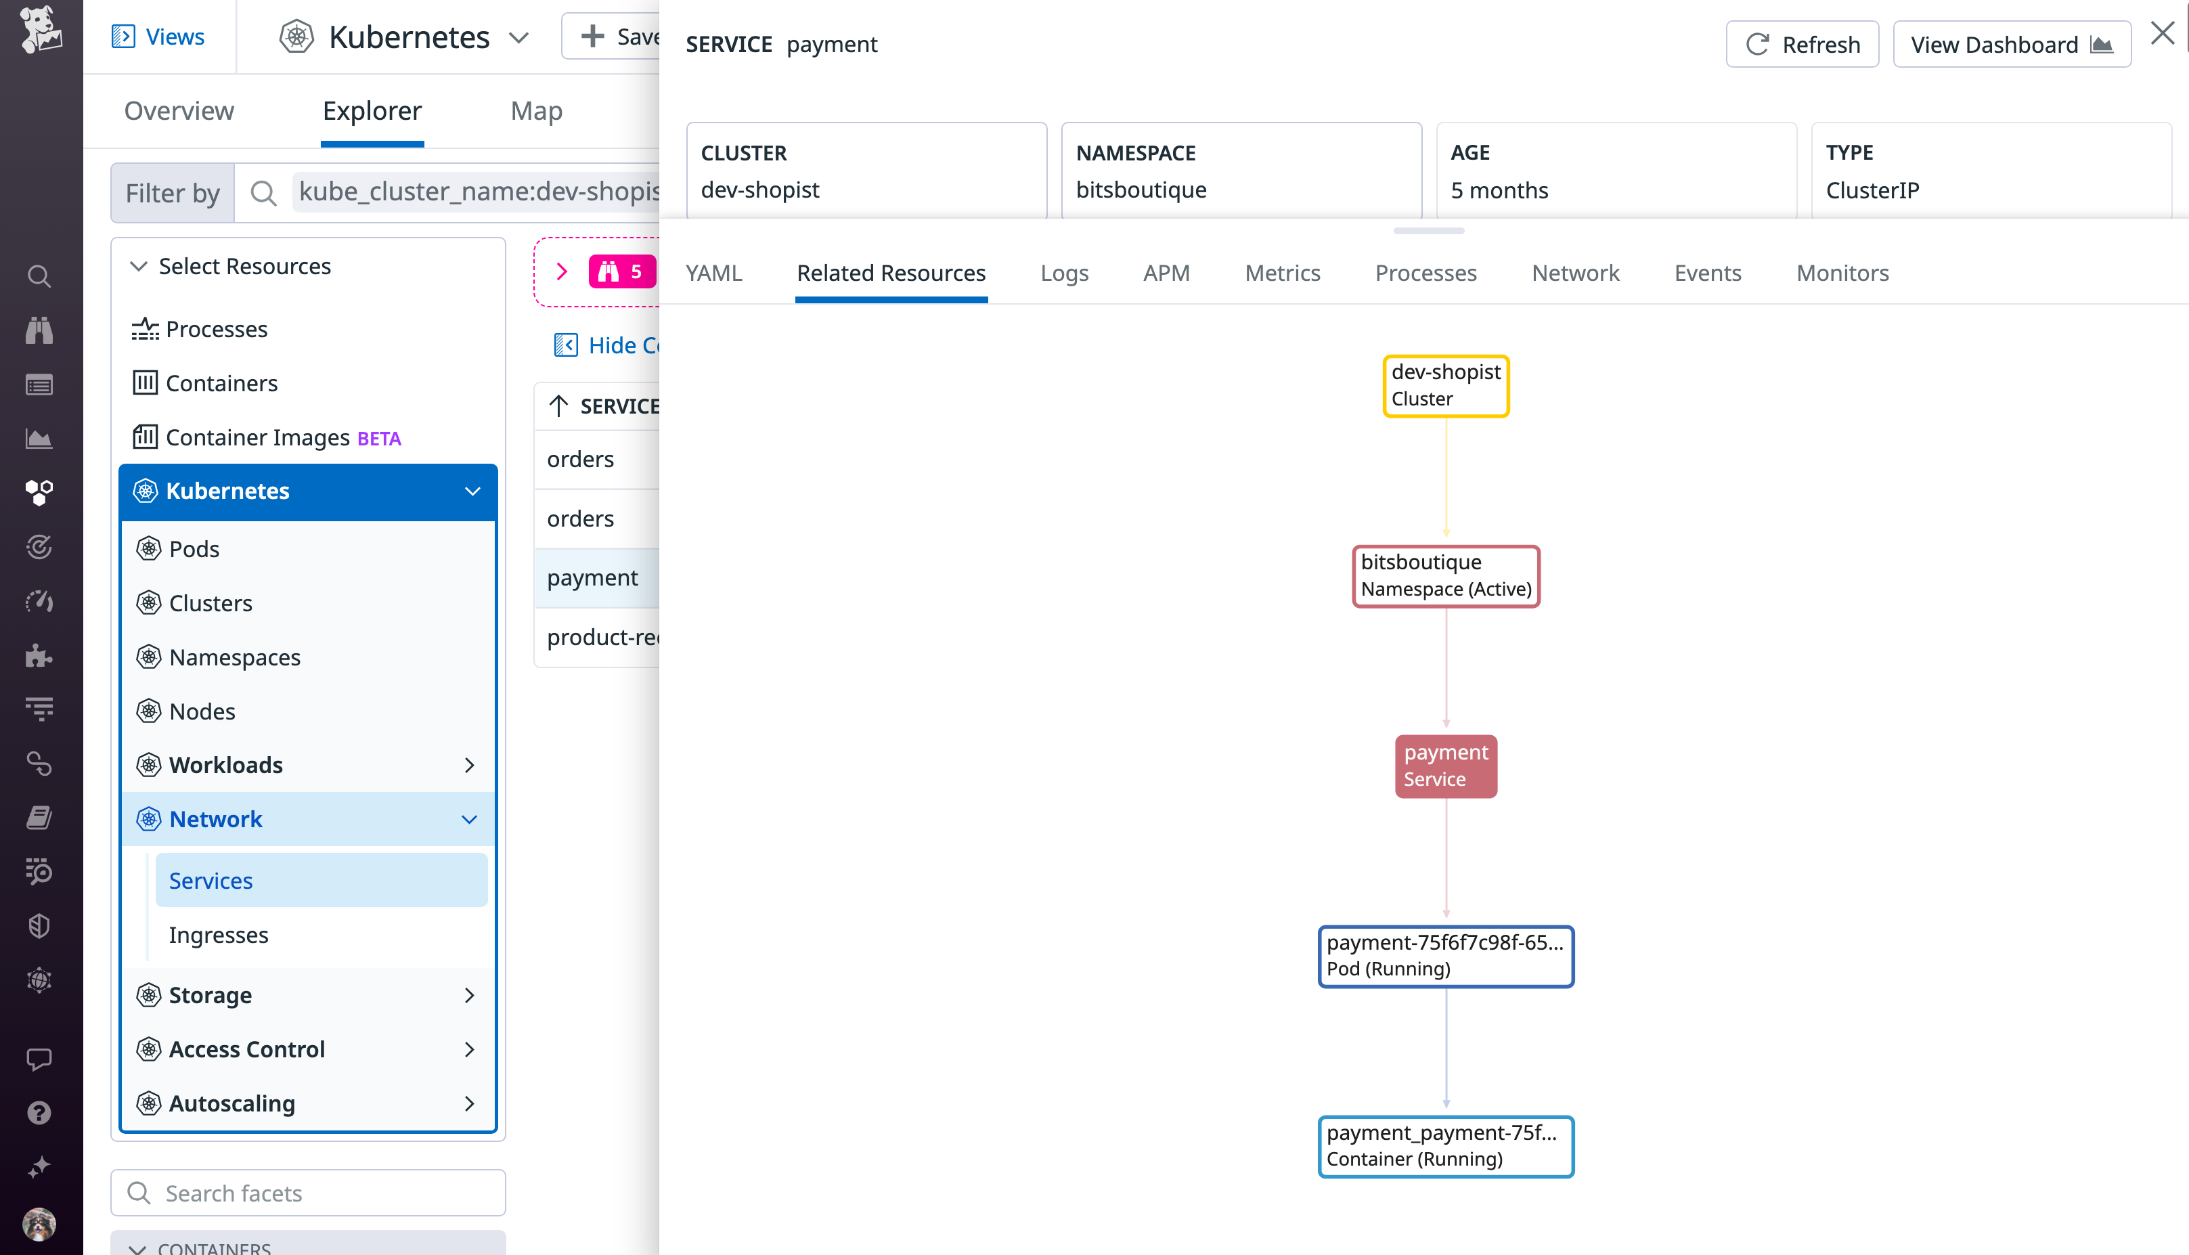Select the Watchdog binoculars icon in sidebar
The width and height of the screenshot is (2189, 1255).
(40, 330)
